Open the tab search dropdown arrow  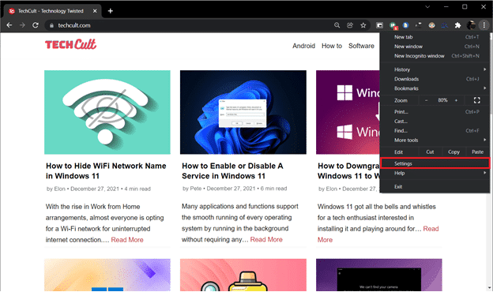click(x=427, y=6)
